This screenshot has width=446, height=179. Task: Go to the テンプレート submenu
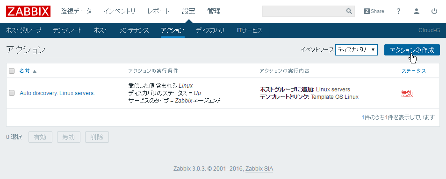[x=67, y=30]
